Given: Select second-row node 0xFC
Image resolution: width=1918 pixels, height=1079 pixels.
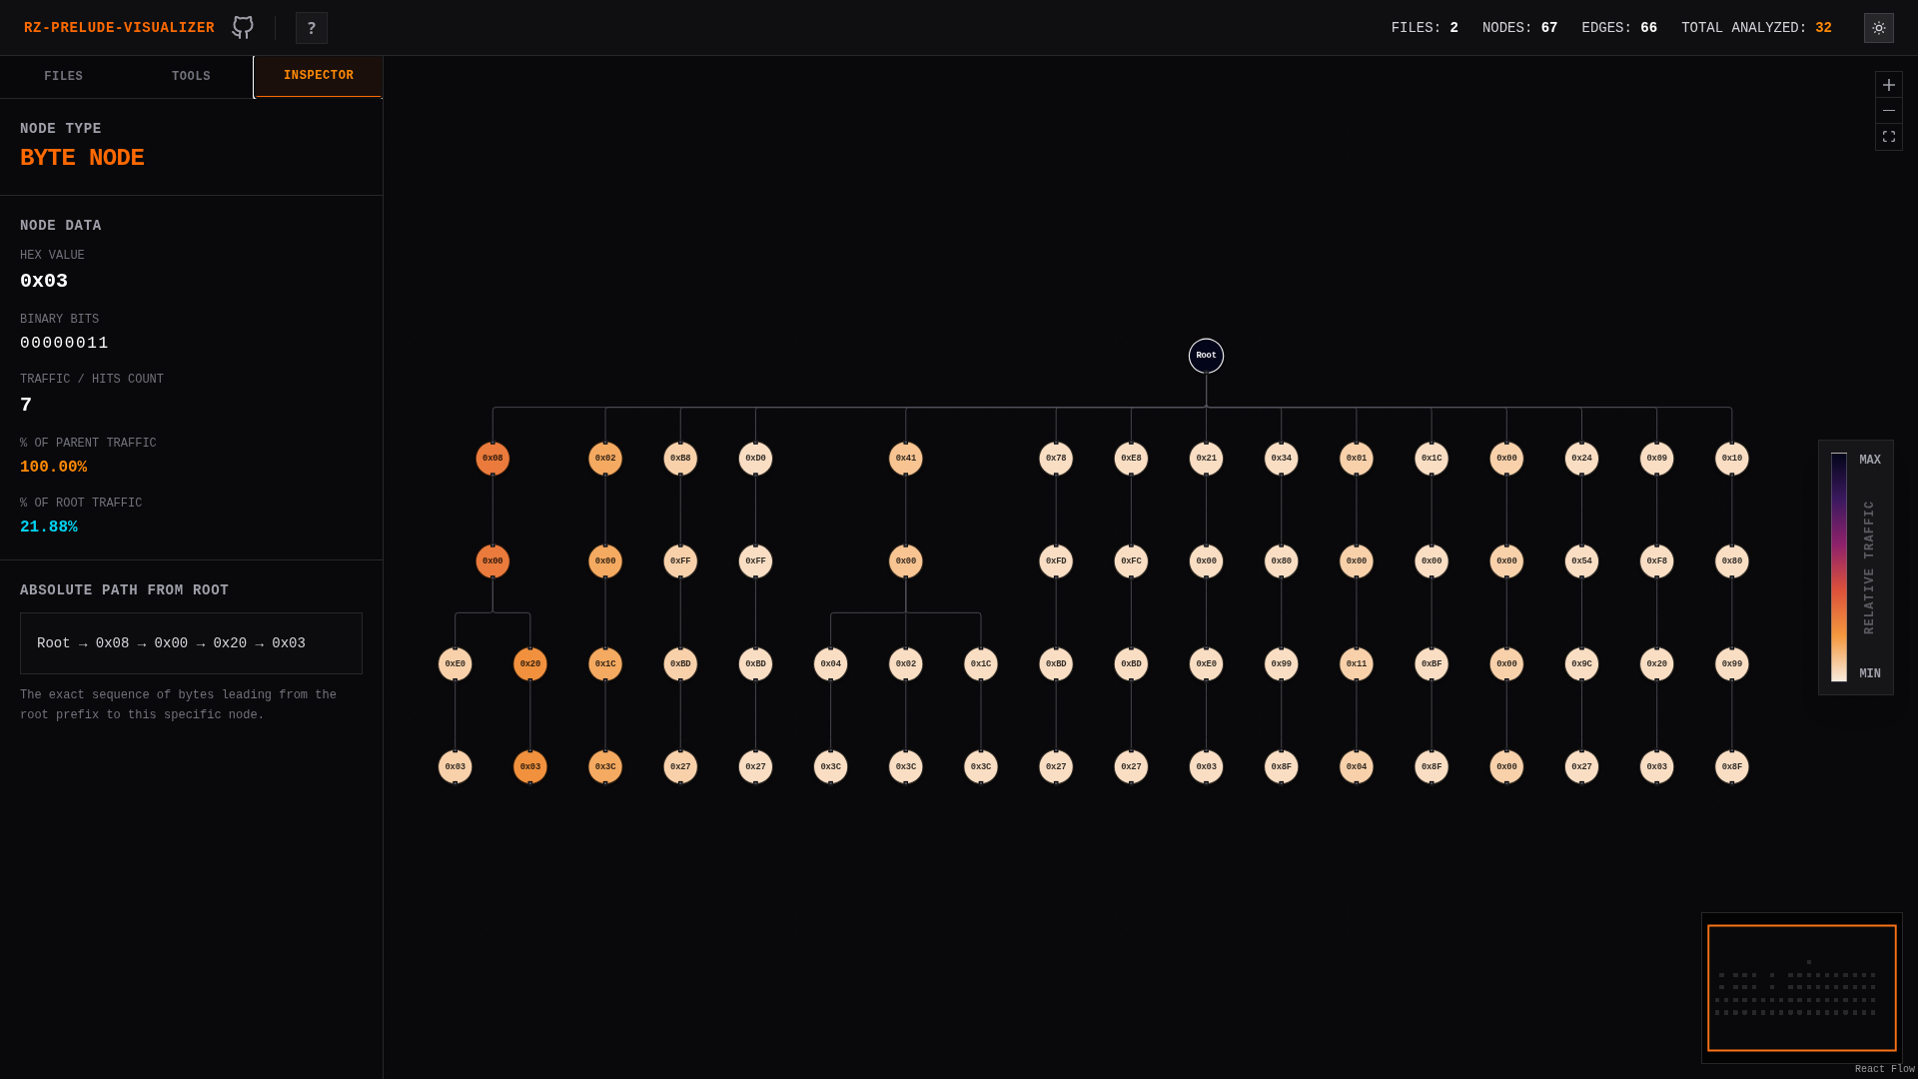Looking at the screenshot, I should coord(1131,561).
